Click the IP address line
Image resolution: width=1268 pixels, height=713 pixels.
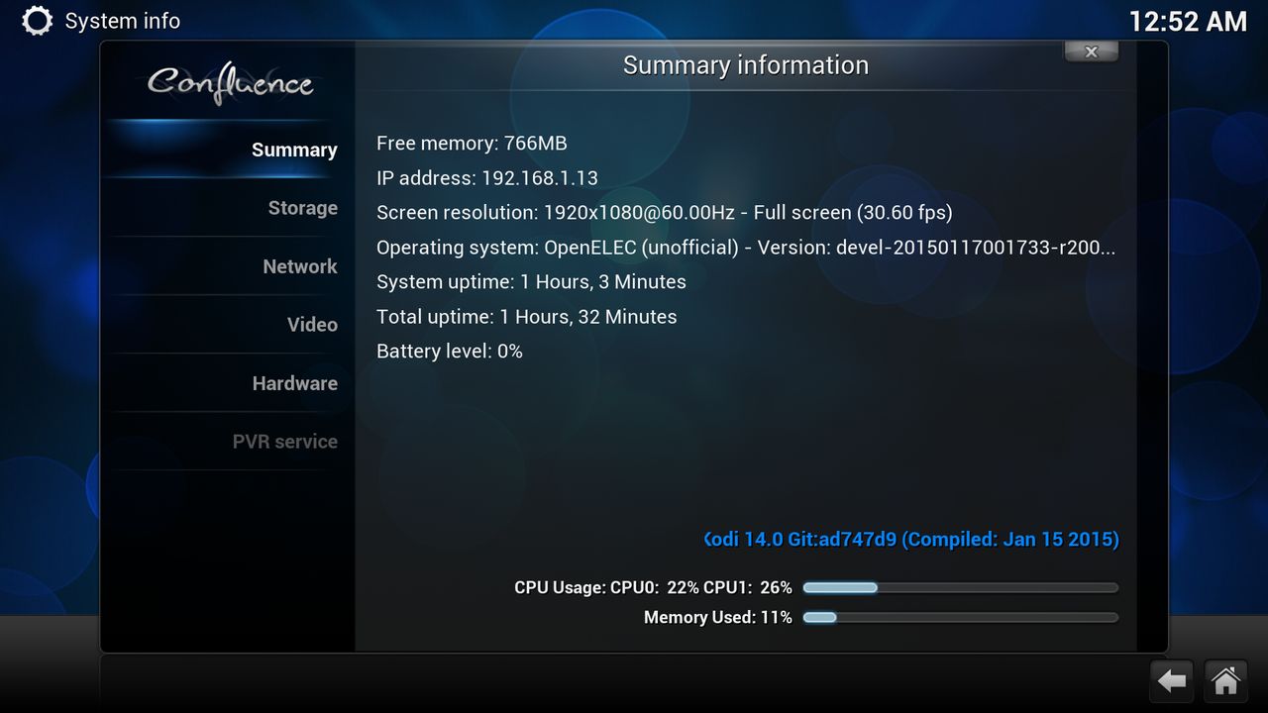pyautogui.click(x=486, y=178)
